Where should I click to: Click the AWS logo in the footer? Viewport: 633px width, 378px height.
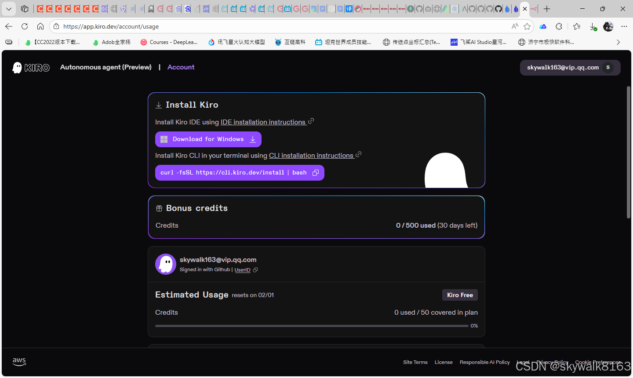click(x=19, y=361)
